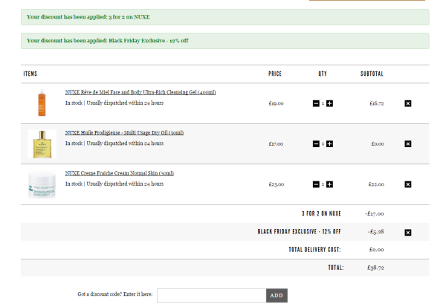Click the 3 for 2 on NUXE -£17.00 value
The width and height of the screenshot is (446, 307).
click(x=375, y=213)
